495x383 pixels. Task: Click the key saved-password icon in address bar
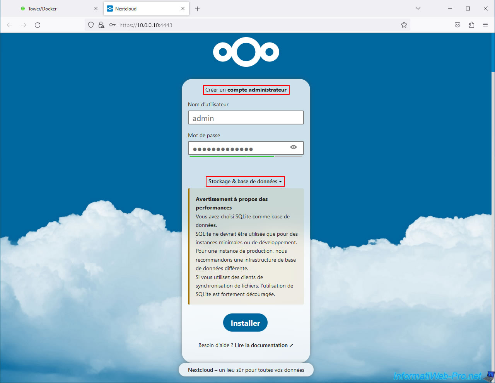[x=112, y=25]
